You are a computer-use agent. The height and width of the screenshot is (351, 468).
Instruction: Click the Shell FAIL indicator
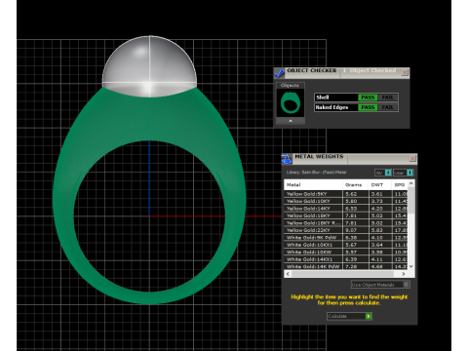387,97
